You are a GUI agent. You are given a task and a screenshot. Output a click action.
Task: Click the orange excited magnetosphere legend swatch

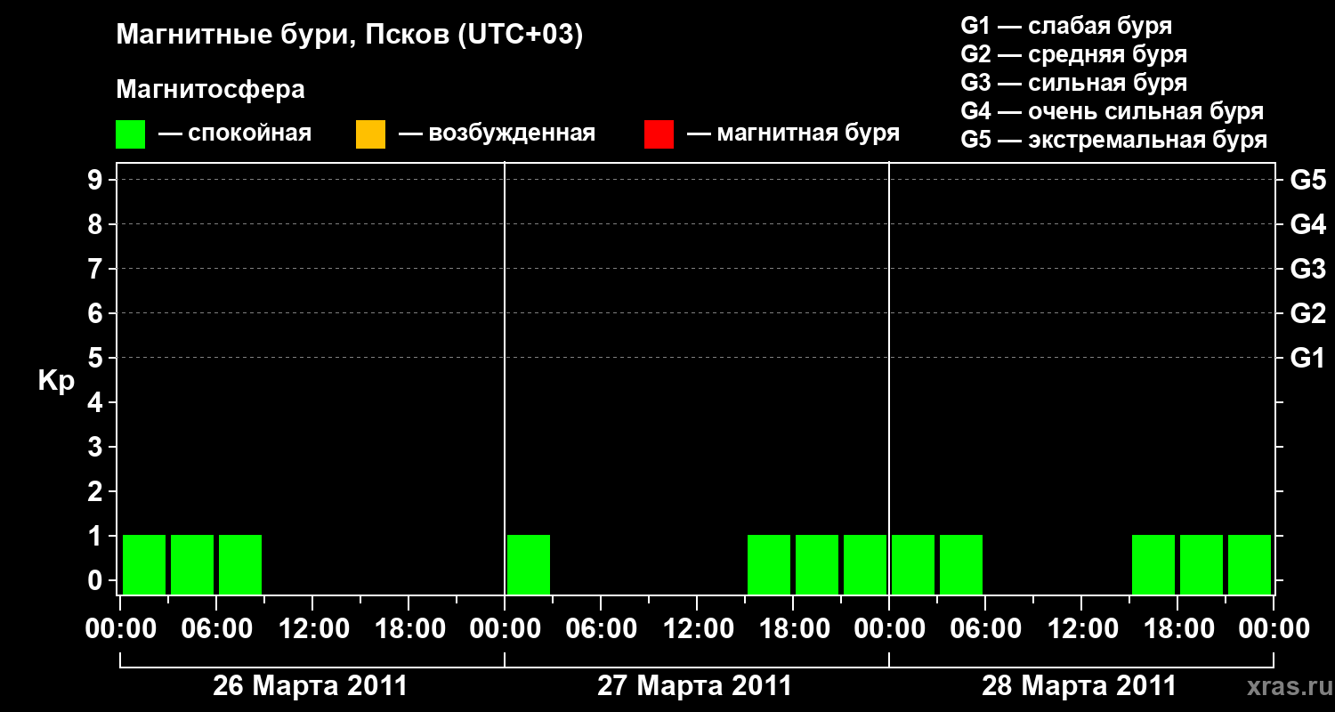(x=370, y=134)
